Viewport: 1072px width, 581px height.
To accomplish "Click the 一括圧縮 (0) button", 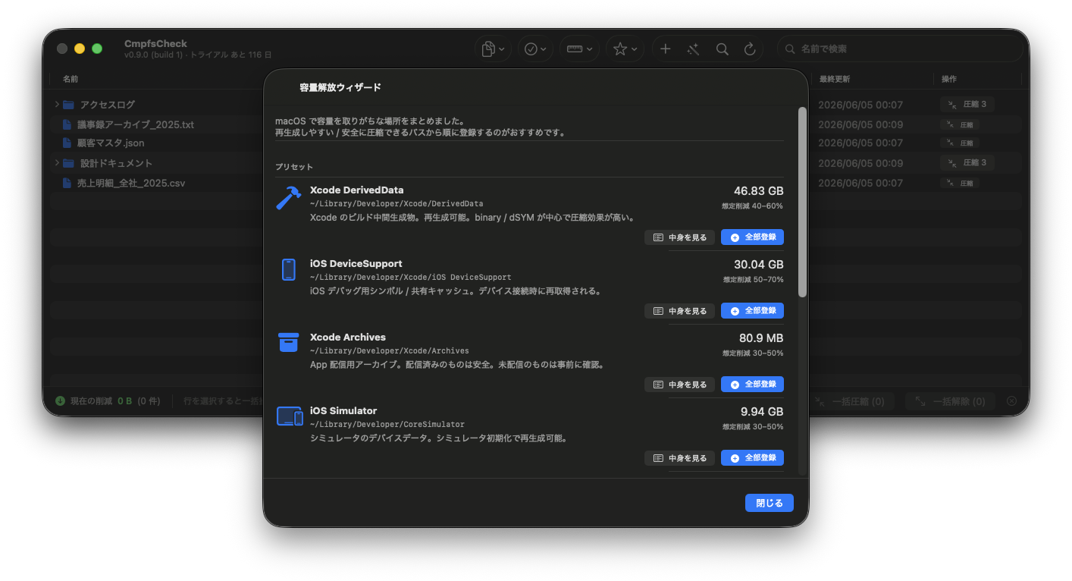I will point(851,401).
